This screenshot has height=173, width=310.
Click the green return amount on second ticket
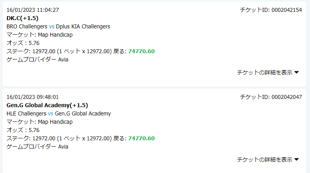click(141, 138)
